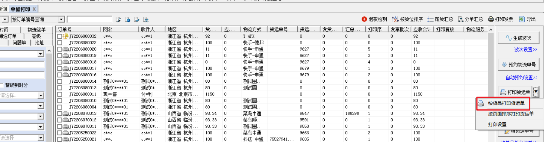Viewport: 544px width, 142px height.
Task: Click printer icon on order JY2206080019
Action: click(x=66, y=55)
